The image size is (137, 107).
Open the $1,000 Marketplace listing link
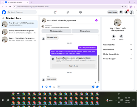(x=57, y=27)
